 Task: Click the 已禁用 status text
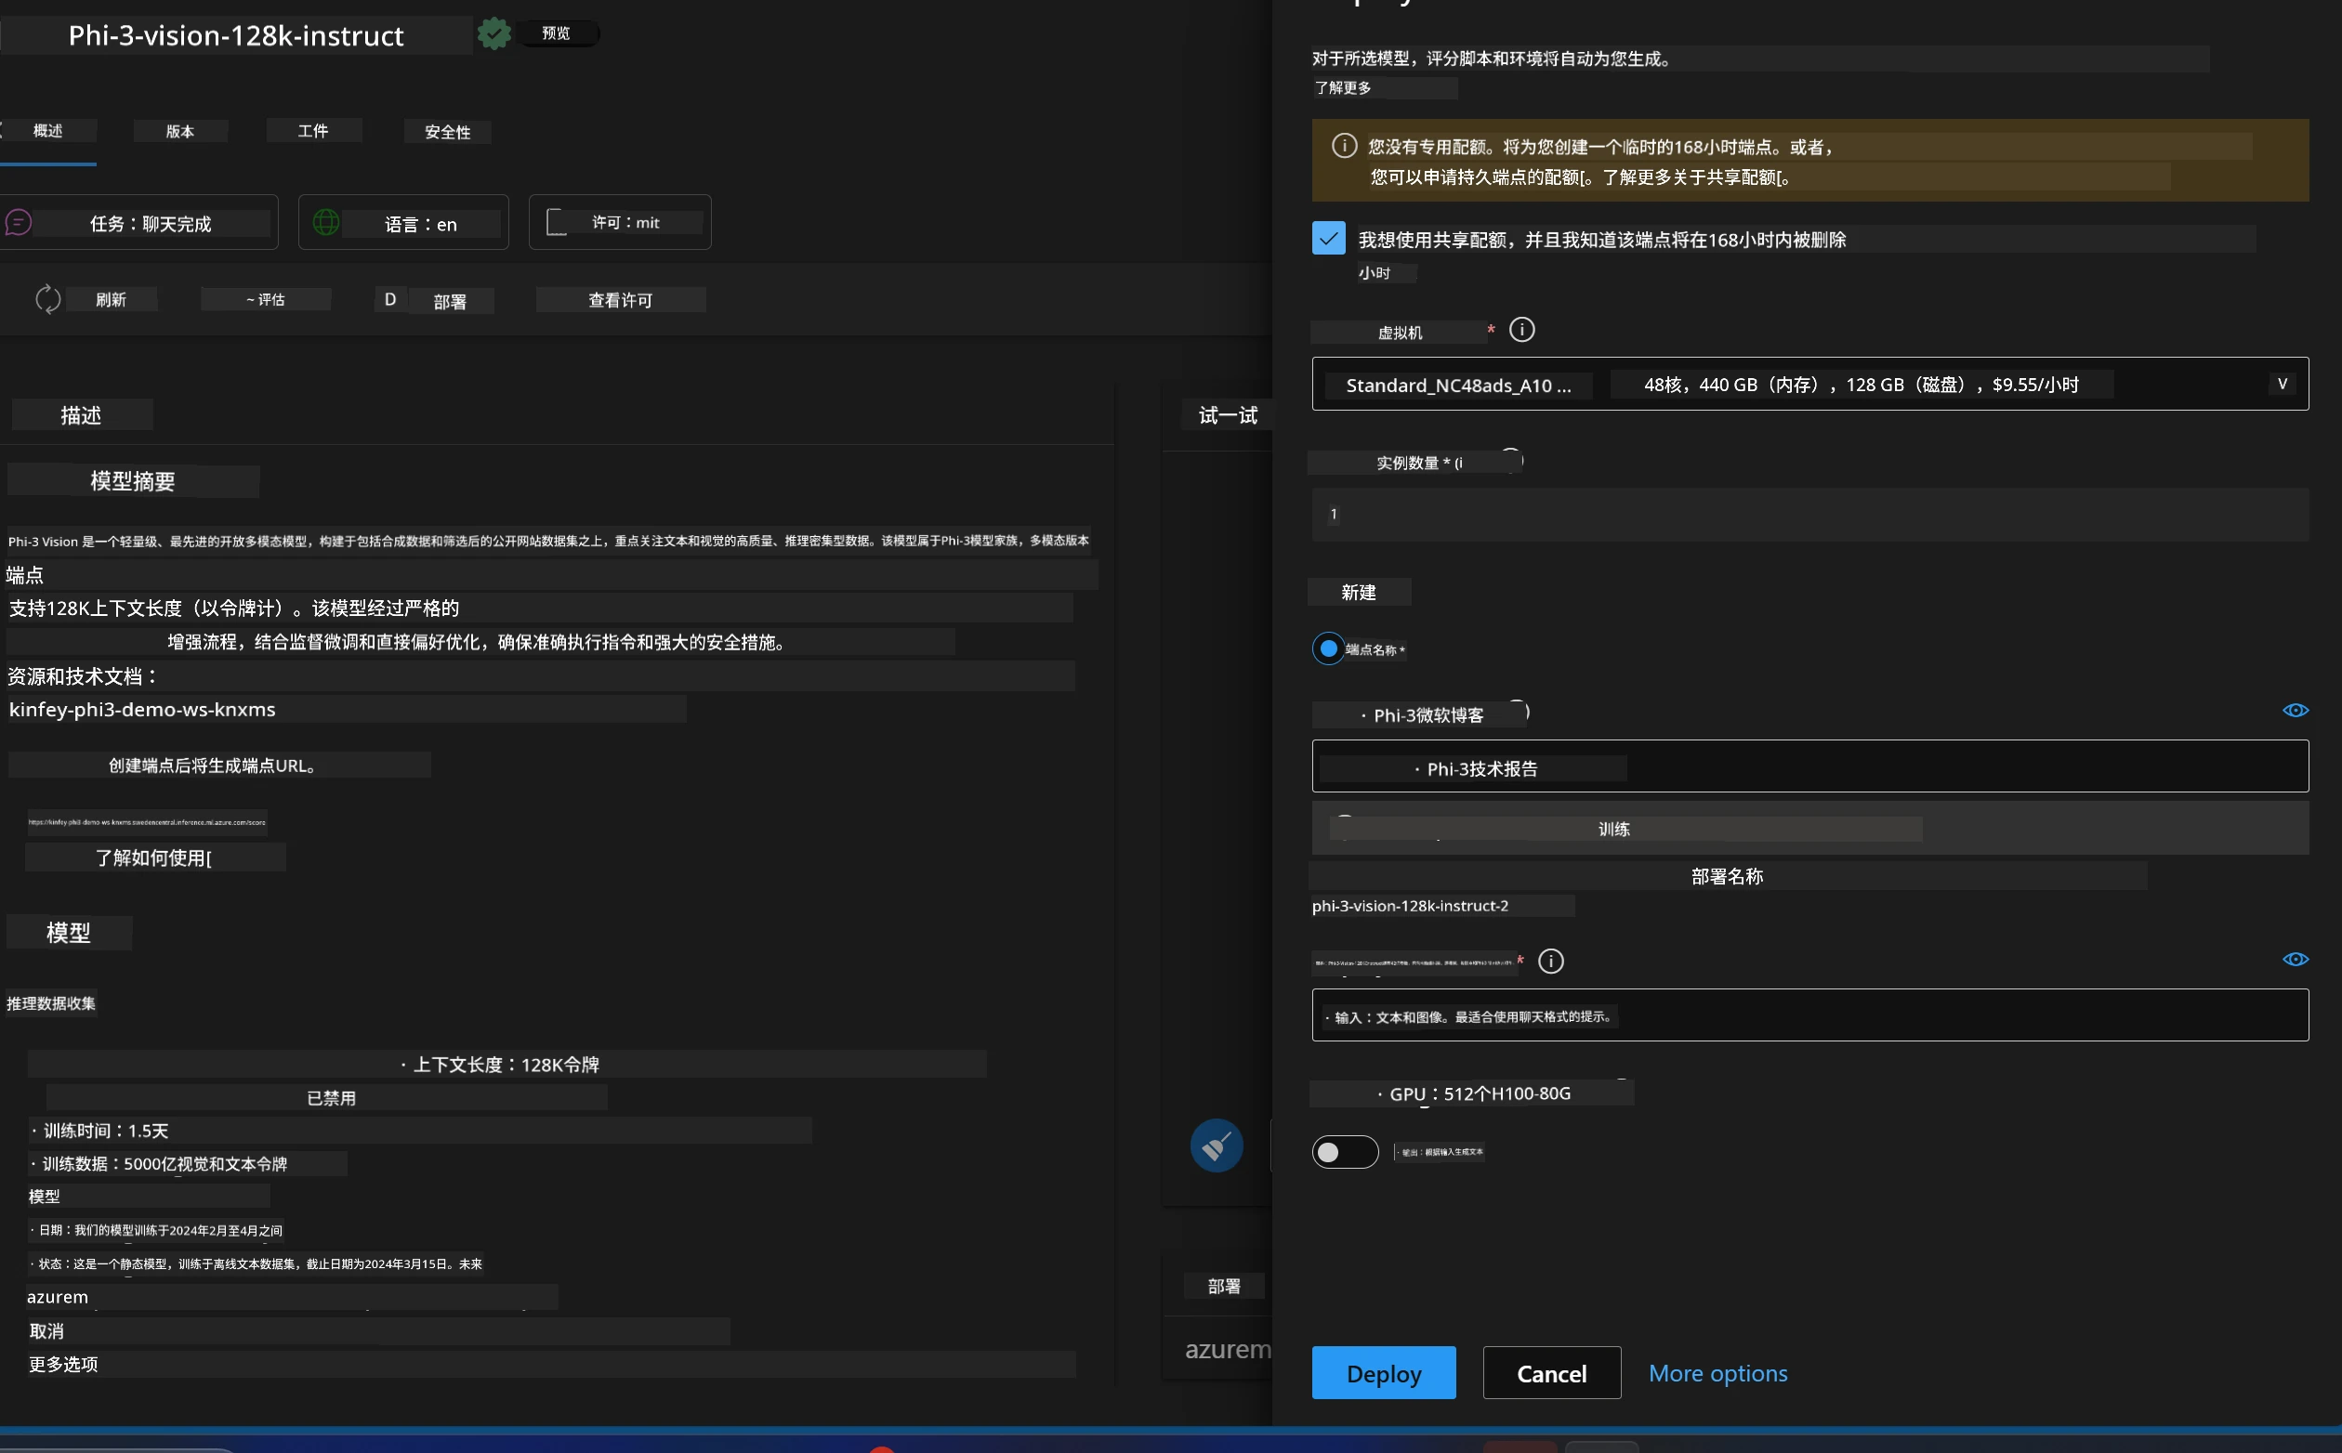pos(332,1097)
